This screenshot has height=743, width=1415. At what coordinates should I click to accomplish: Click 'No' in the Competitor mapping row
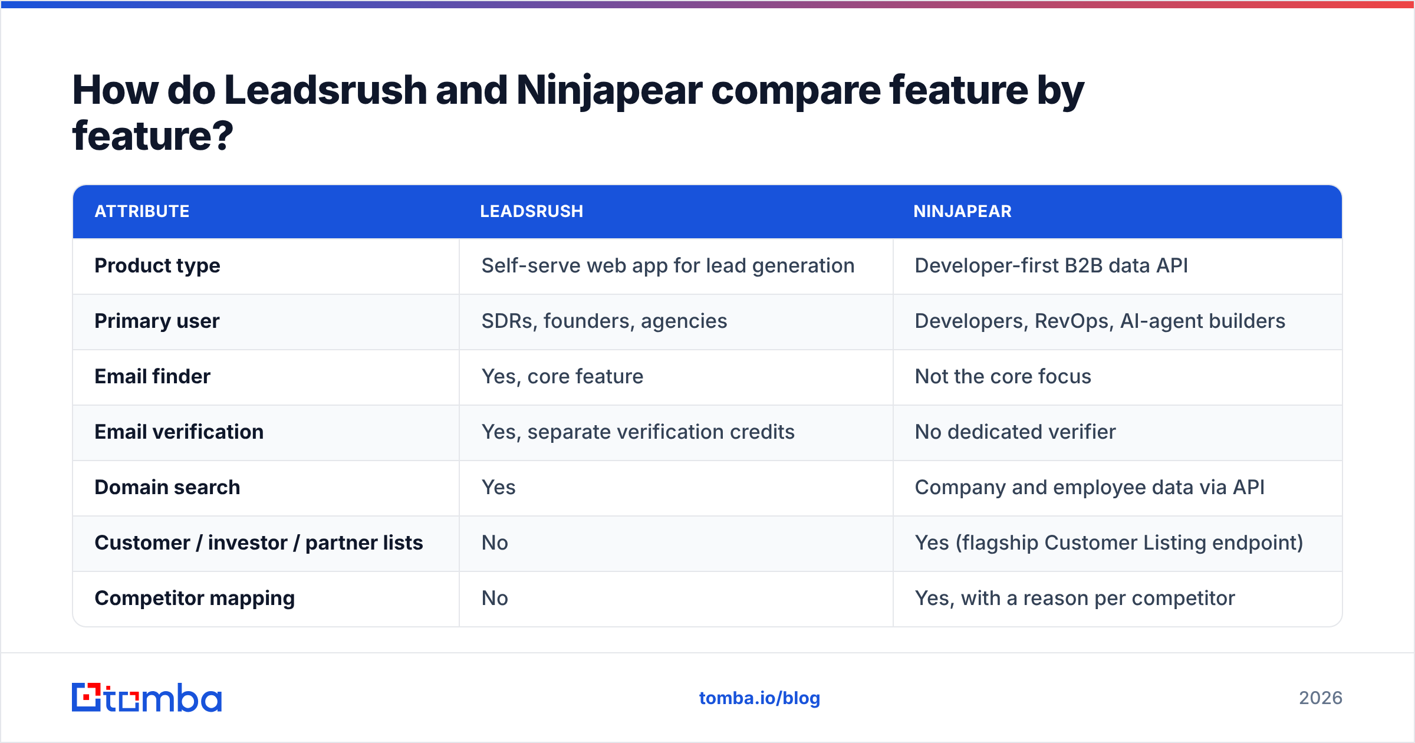click(495, 599)
